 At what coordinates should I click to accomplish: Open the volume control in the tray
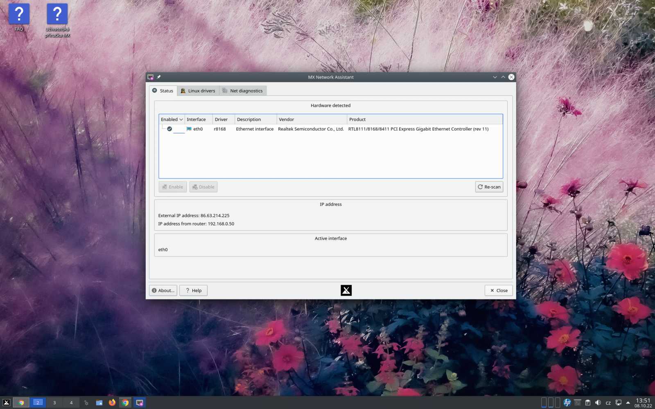click(598, 402)
